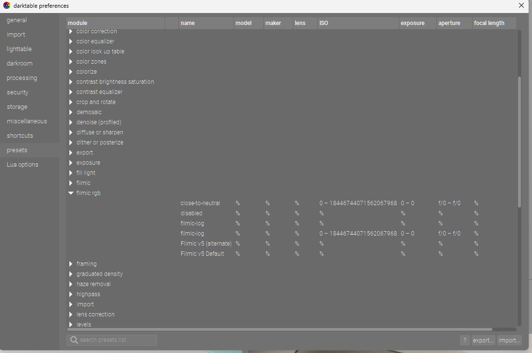Collapse the filmic rgb module
The height and width of the screenshot is (353, 532).
click(x=71, y=193)
